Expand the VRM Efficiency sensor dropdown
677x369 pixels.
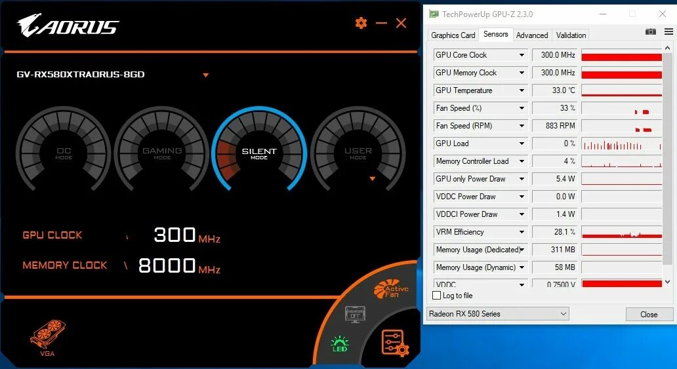522,232
